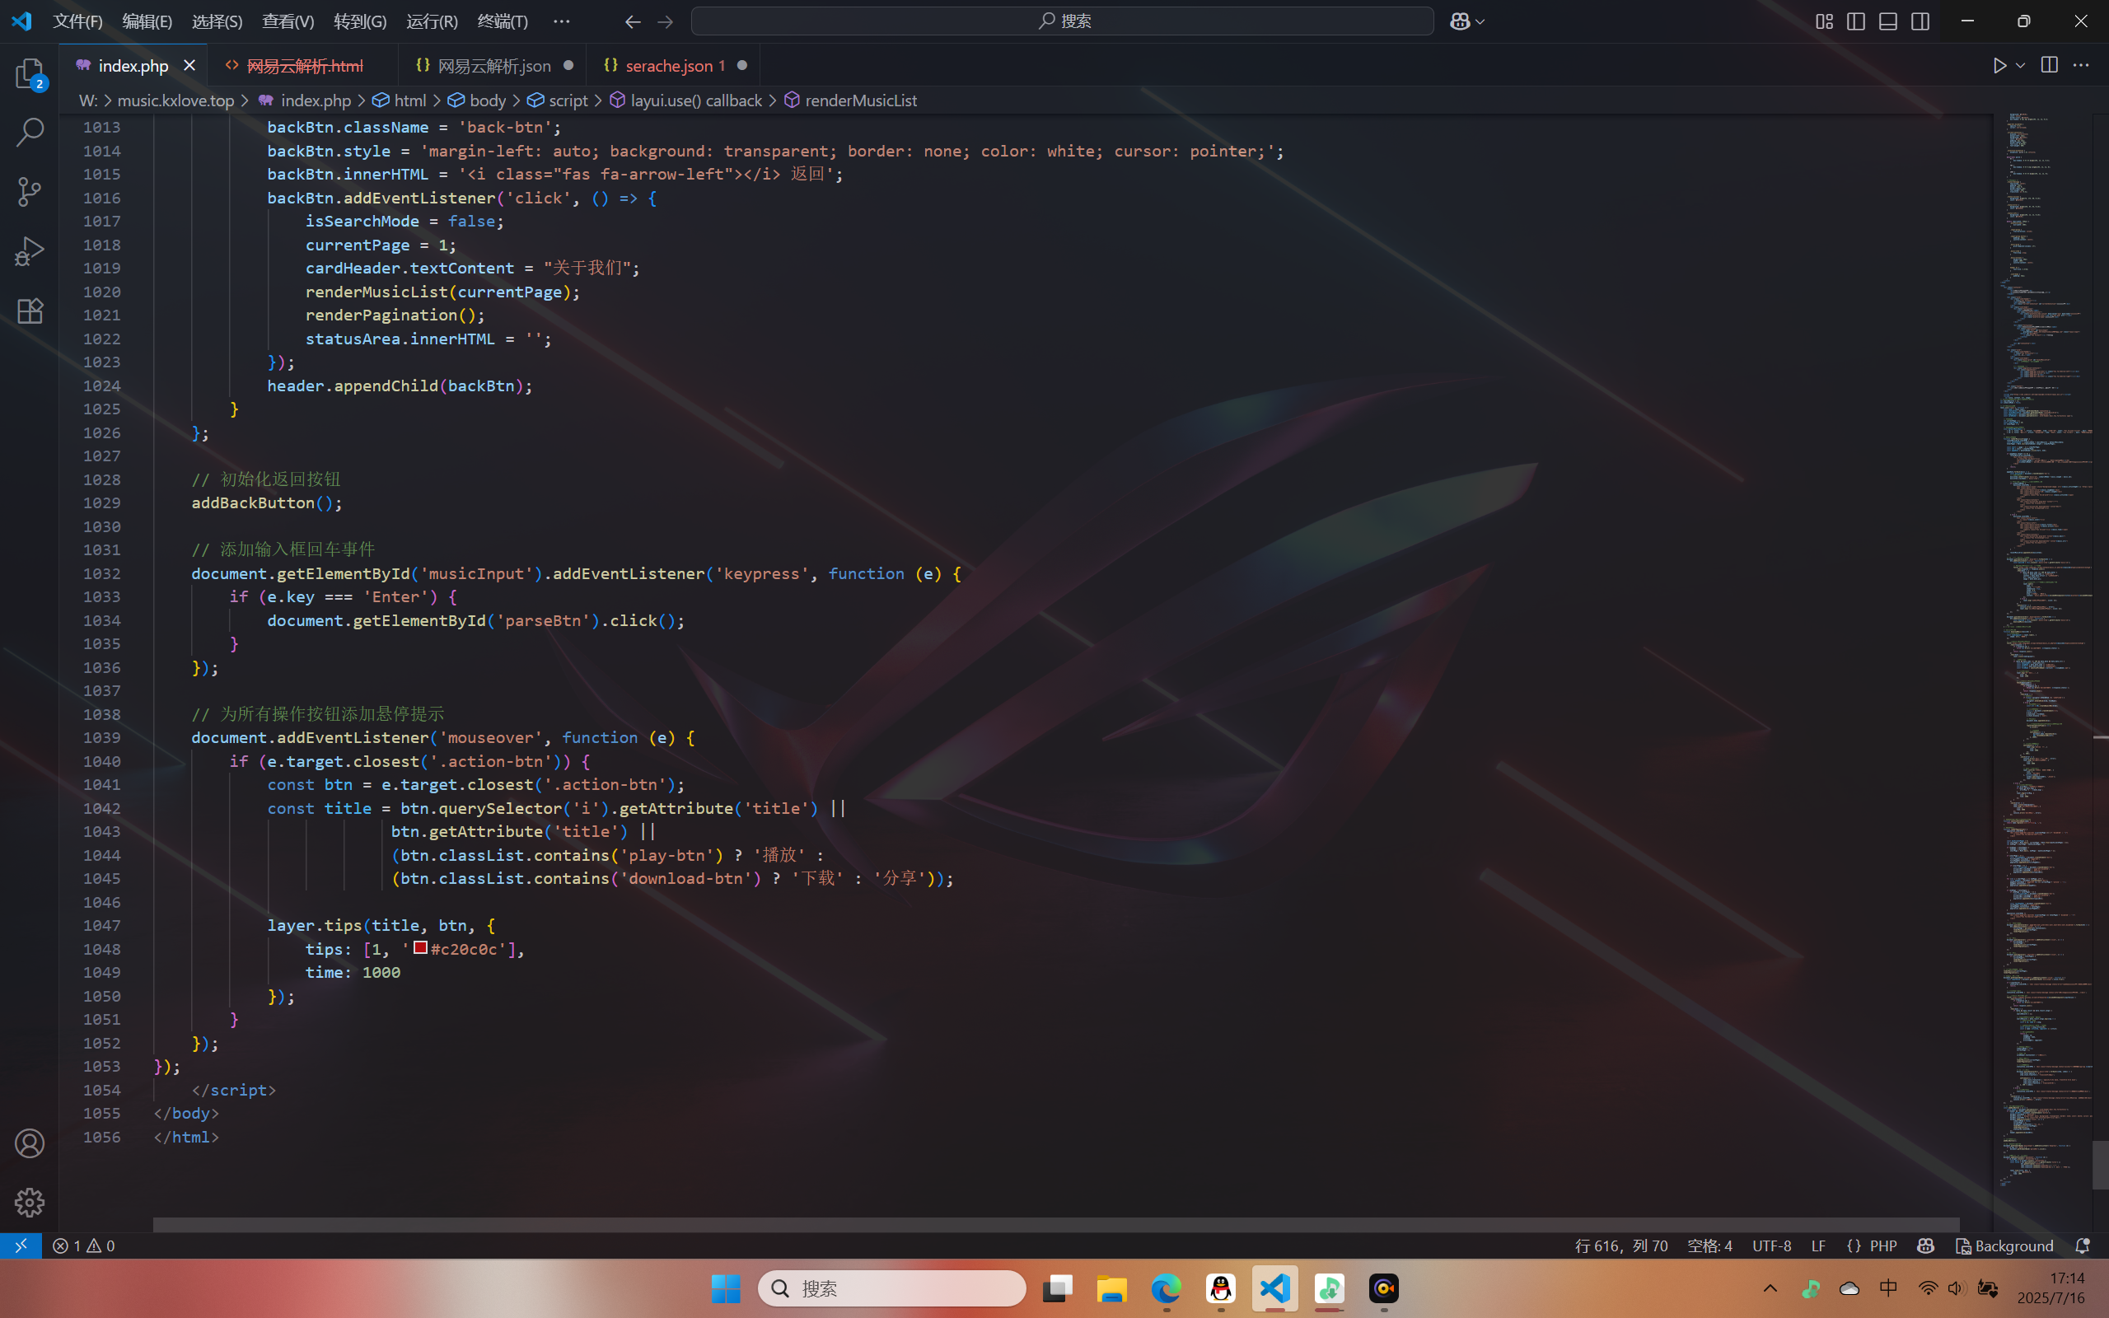Screen dimensions: 2109x1318
Task: Open Copilot dropdown arrow in title bar
Action: 1480,21
